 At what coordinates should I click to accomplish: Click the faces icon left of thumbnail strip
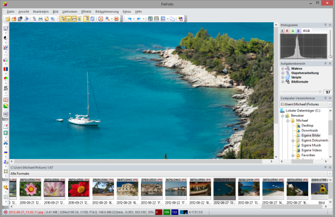[6, 187]
